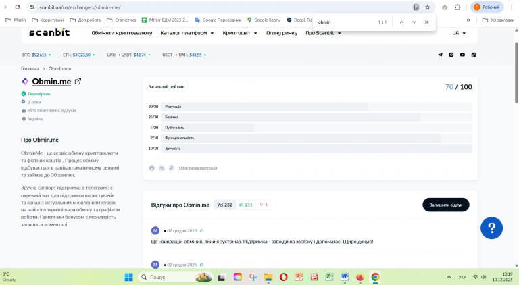Viewport: 519px width, 285px height.
Task: Reload the page
Action: 18,7
